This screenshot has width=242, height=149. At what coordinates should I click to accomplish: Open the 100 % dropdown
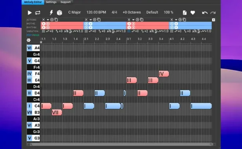169,12
